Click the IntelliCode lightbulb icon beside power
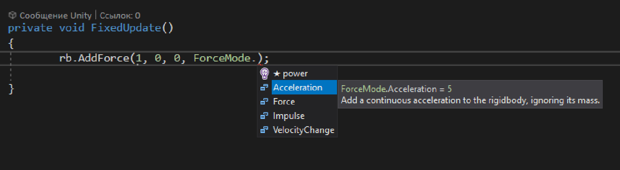Image resolution: width=620 pixels, height=170 pixels. 265,74
